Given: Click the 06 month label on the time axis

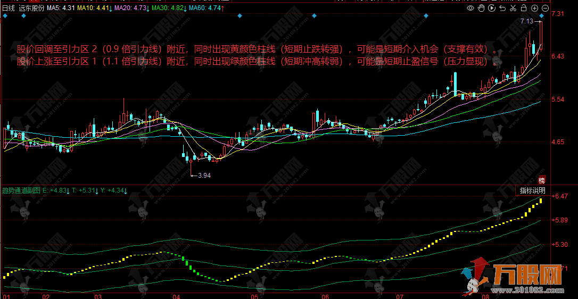Looking at the screenshot, I should 325,296.
